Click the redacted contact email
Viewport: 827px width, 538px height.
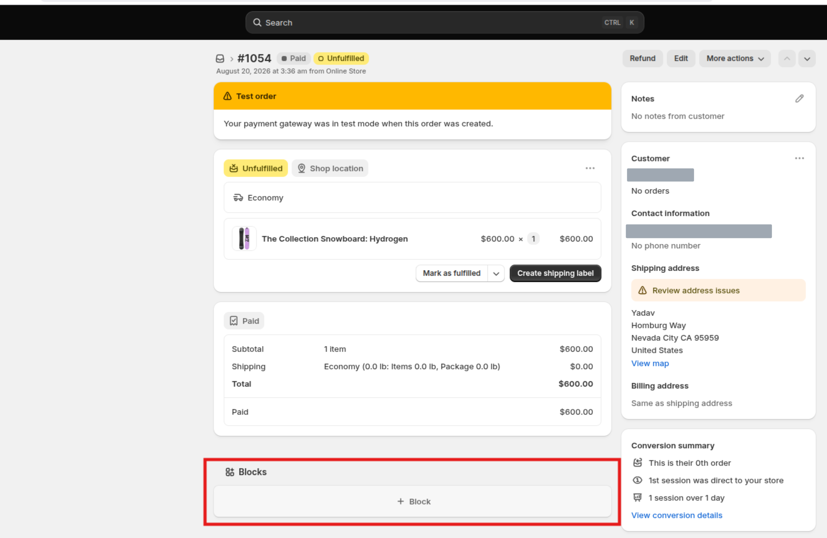coord(698,231)
